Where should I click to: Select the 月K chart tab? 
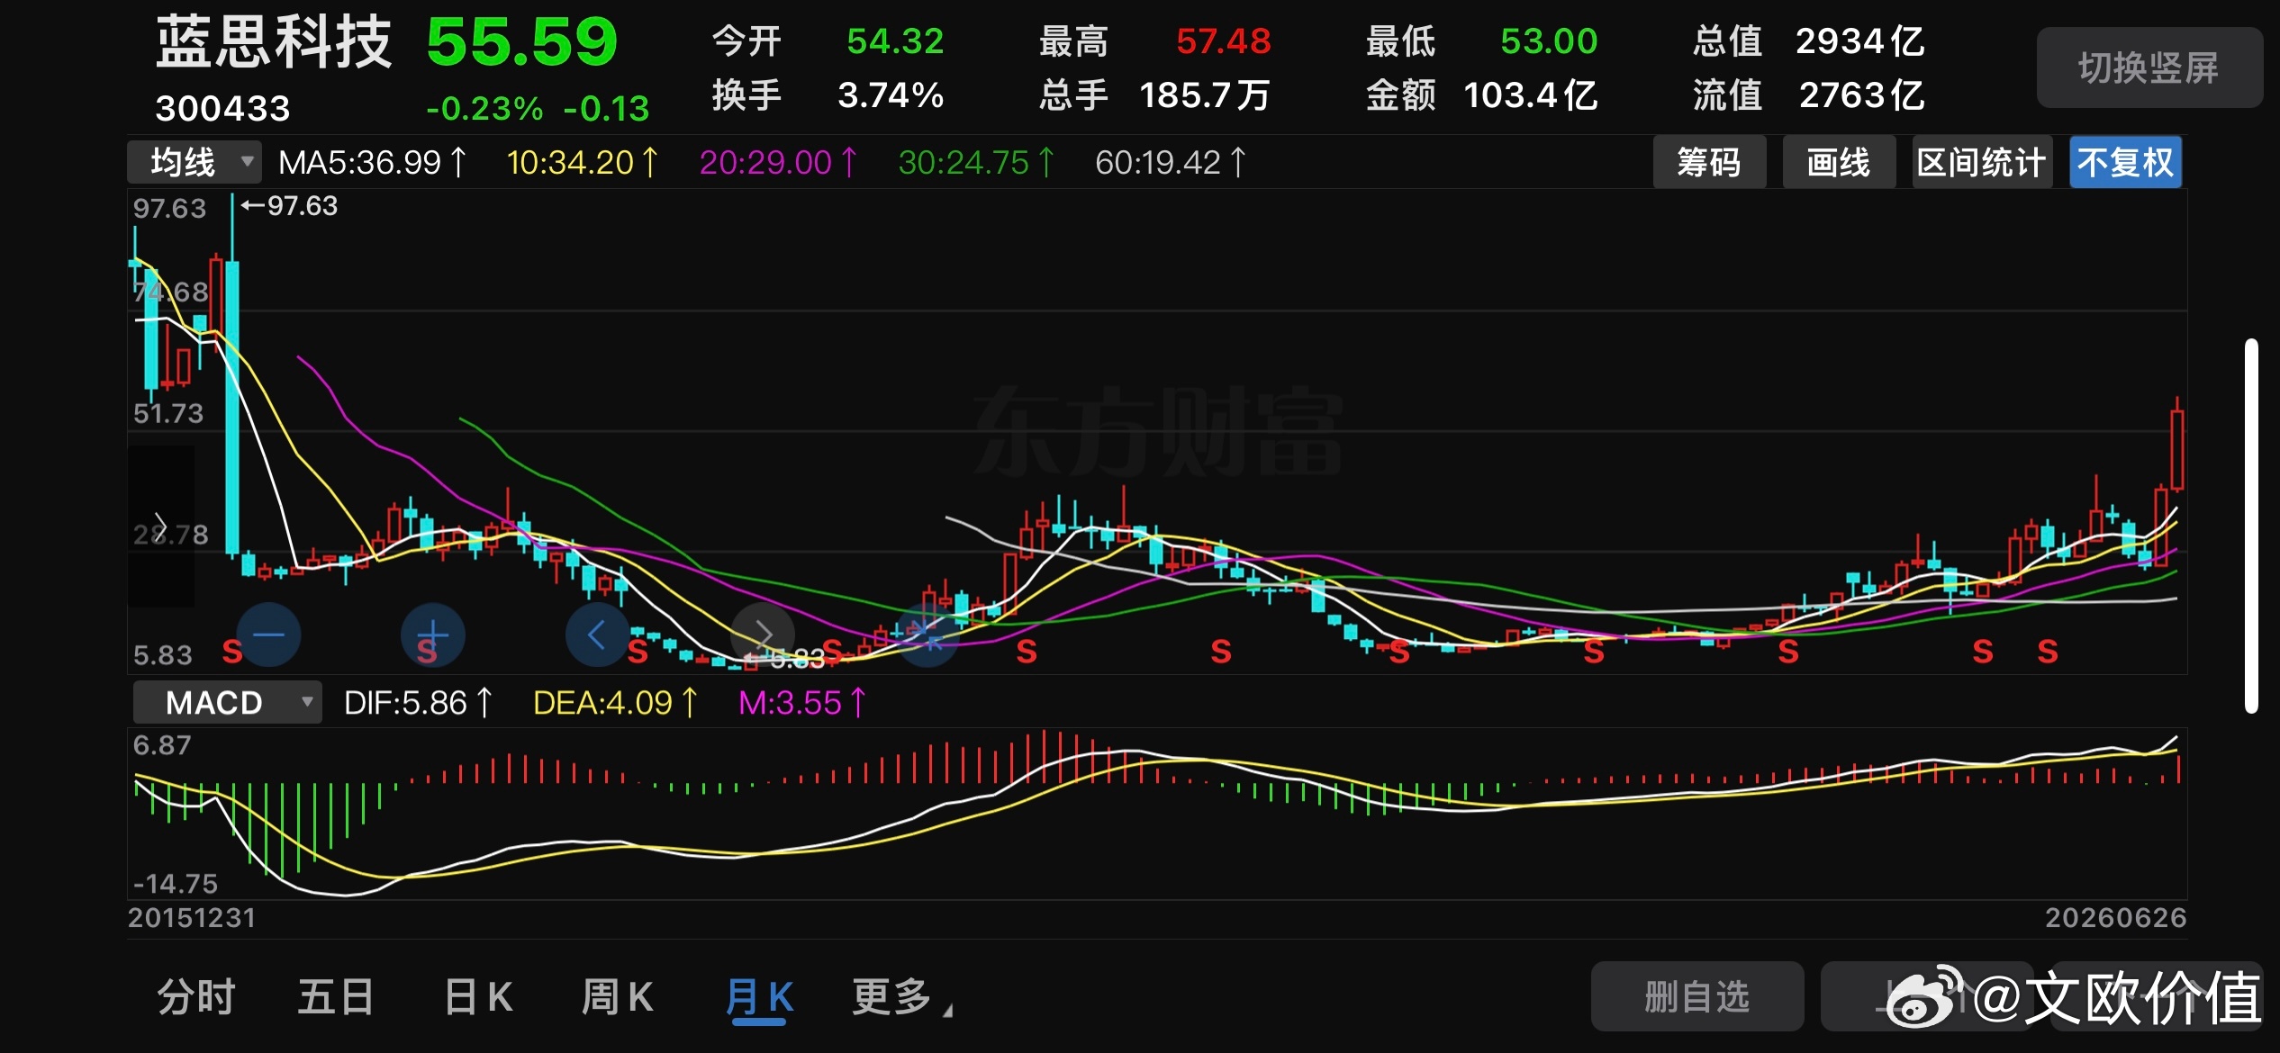pyautogui.click(x=759, y=999)
